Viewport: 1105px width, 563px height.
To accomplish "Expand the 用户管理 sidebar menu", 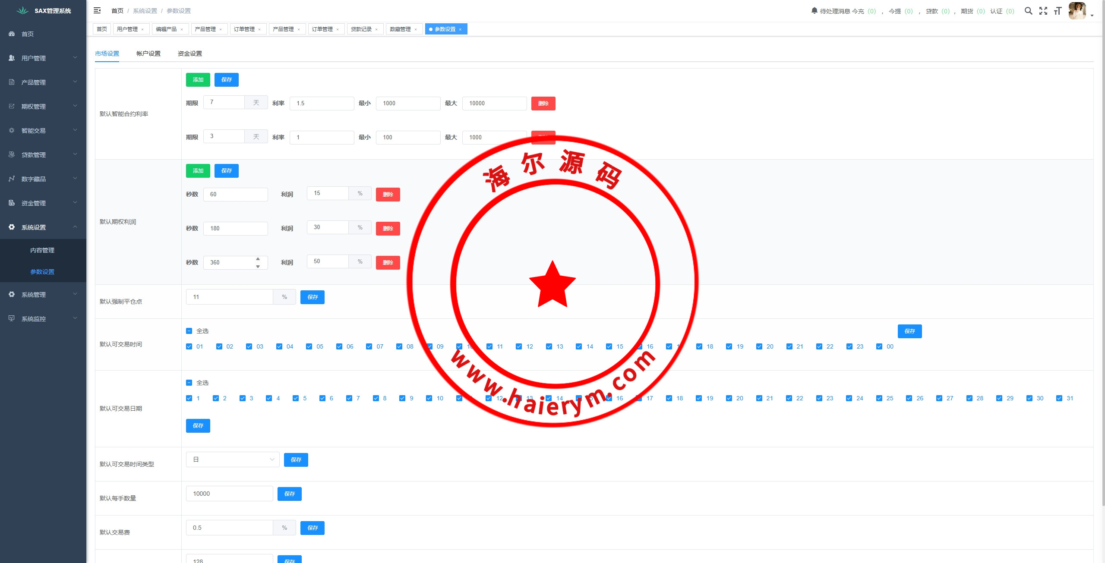I will [43, 58].
